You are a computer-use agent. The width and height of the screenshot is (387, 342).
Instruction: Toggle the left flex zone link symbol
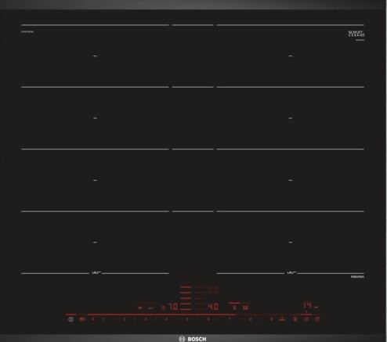click(x=96, y=272)
